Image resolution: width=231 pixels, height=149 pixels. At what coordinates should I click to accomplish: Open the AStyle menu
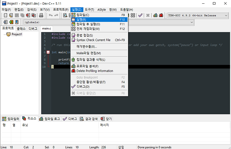point(102,10)
